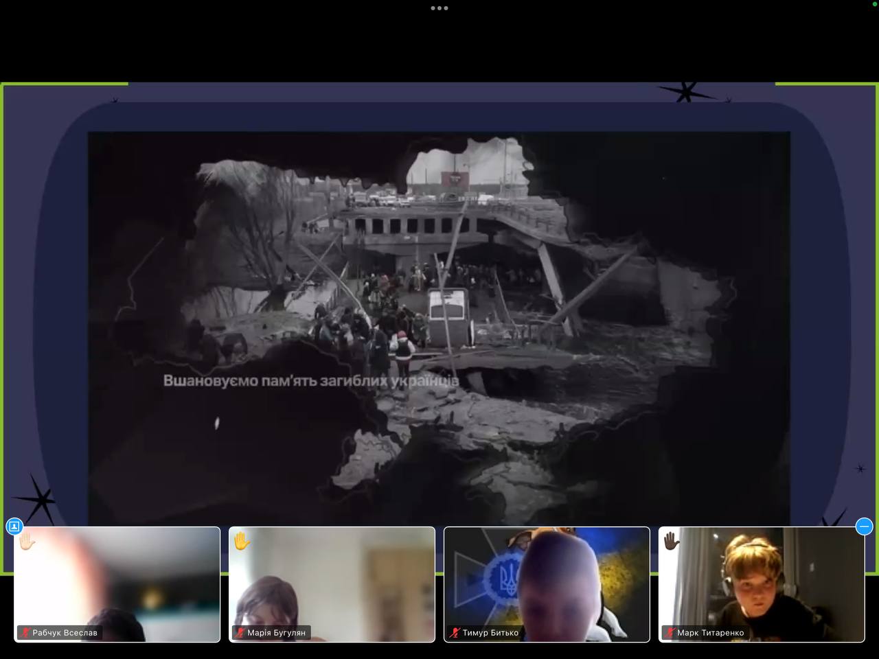Tap muted mic icon beside Марк Титаренко
The height and width of the screenshot is (659, 879).
point(670,633)
